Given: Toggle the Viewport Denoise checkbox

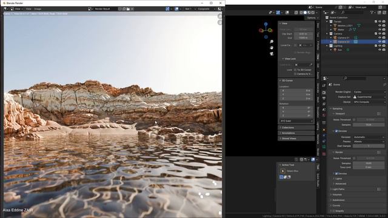Looking at the screenshot, I should click(x=336, y=131).
